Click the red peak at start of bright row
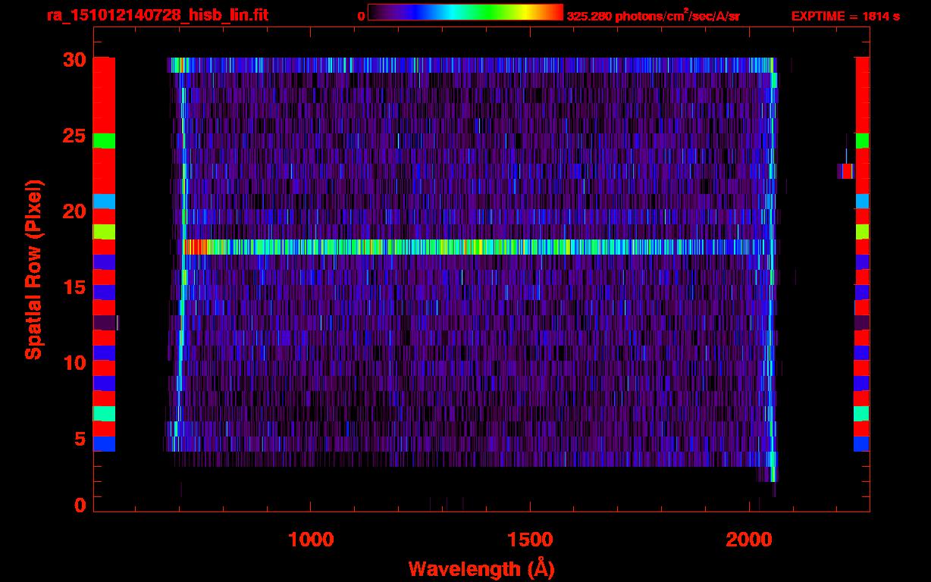The width and height of the screenshot is (931, 582). pos(196,247)
